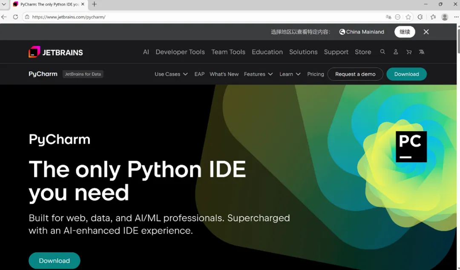Open the favorites list icon

433,17
